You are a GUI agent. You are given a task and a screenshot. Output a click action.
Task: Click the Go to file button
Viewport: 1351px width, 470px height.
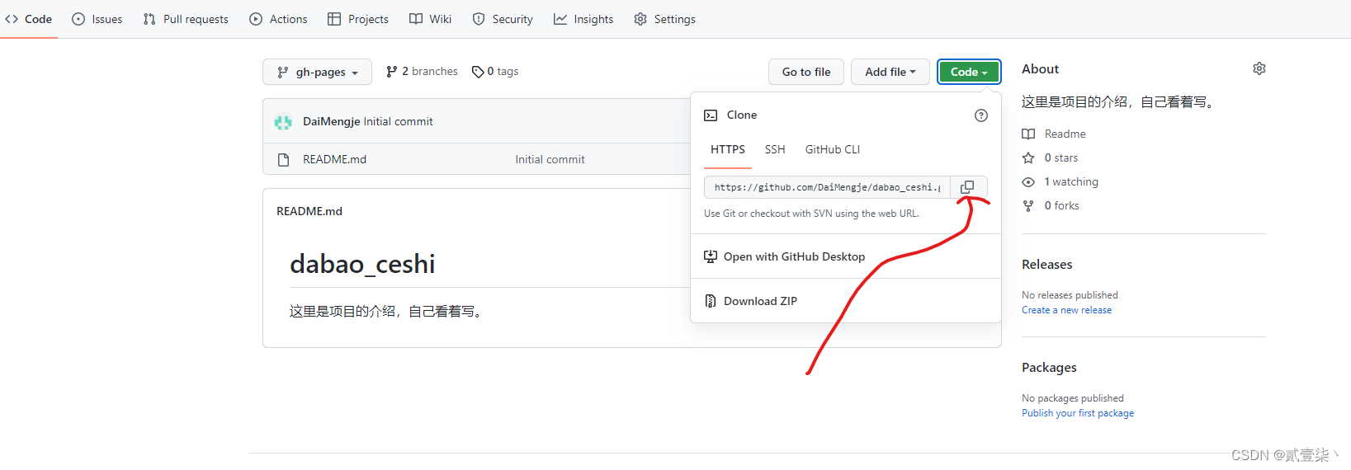[x=806, y=72]
